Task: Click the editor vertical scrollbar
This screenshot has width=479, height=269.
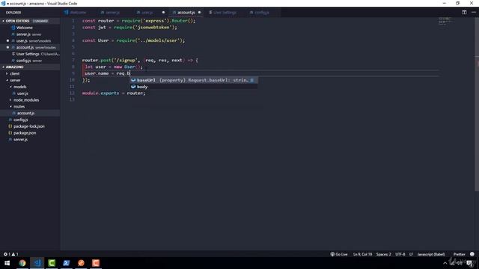Action: pos(477,104)
